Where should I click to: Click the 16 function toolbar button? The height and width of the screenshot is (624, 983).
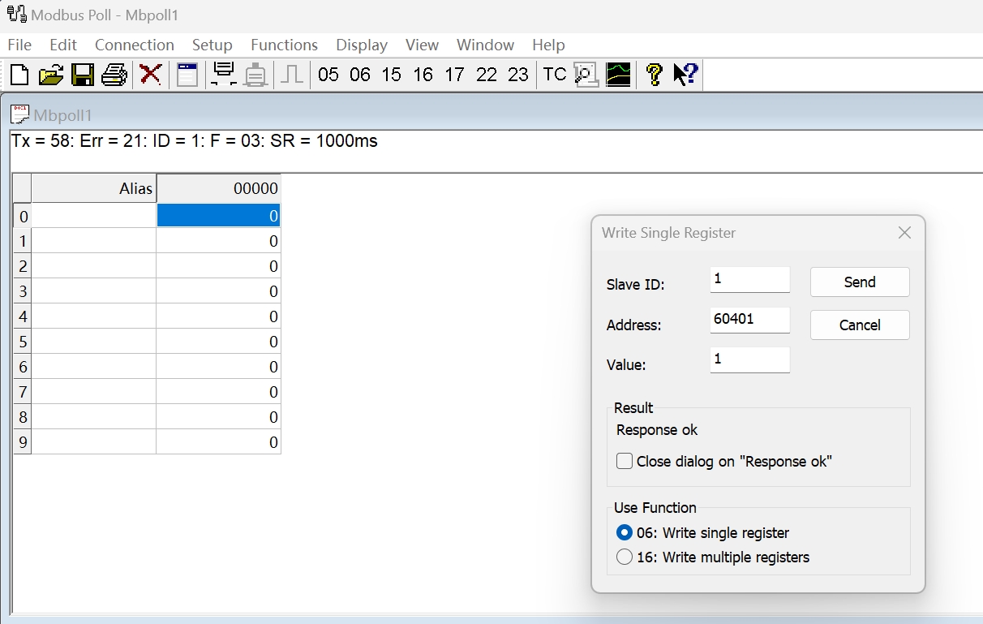(423, 75)
